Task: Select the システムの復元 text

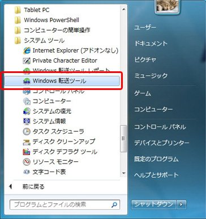Action: 52,111
